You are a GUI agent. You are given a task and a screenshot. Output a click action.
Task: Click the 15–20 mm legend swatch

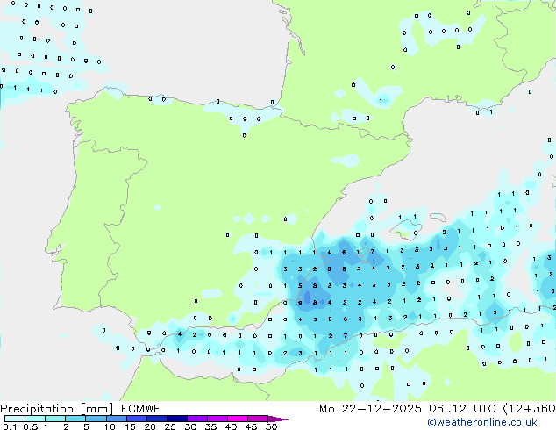coord(136,419)
